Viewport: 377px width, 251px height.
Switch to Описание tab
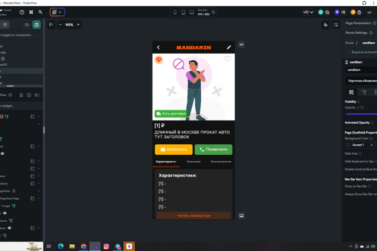click(x=194, y=161)
